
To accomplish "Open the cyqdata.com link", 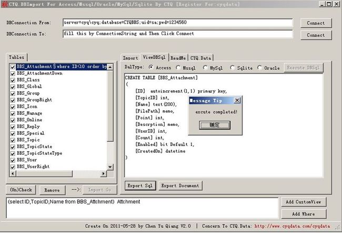I will [292, 226].
